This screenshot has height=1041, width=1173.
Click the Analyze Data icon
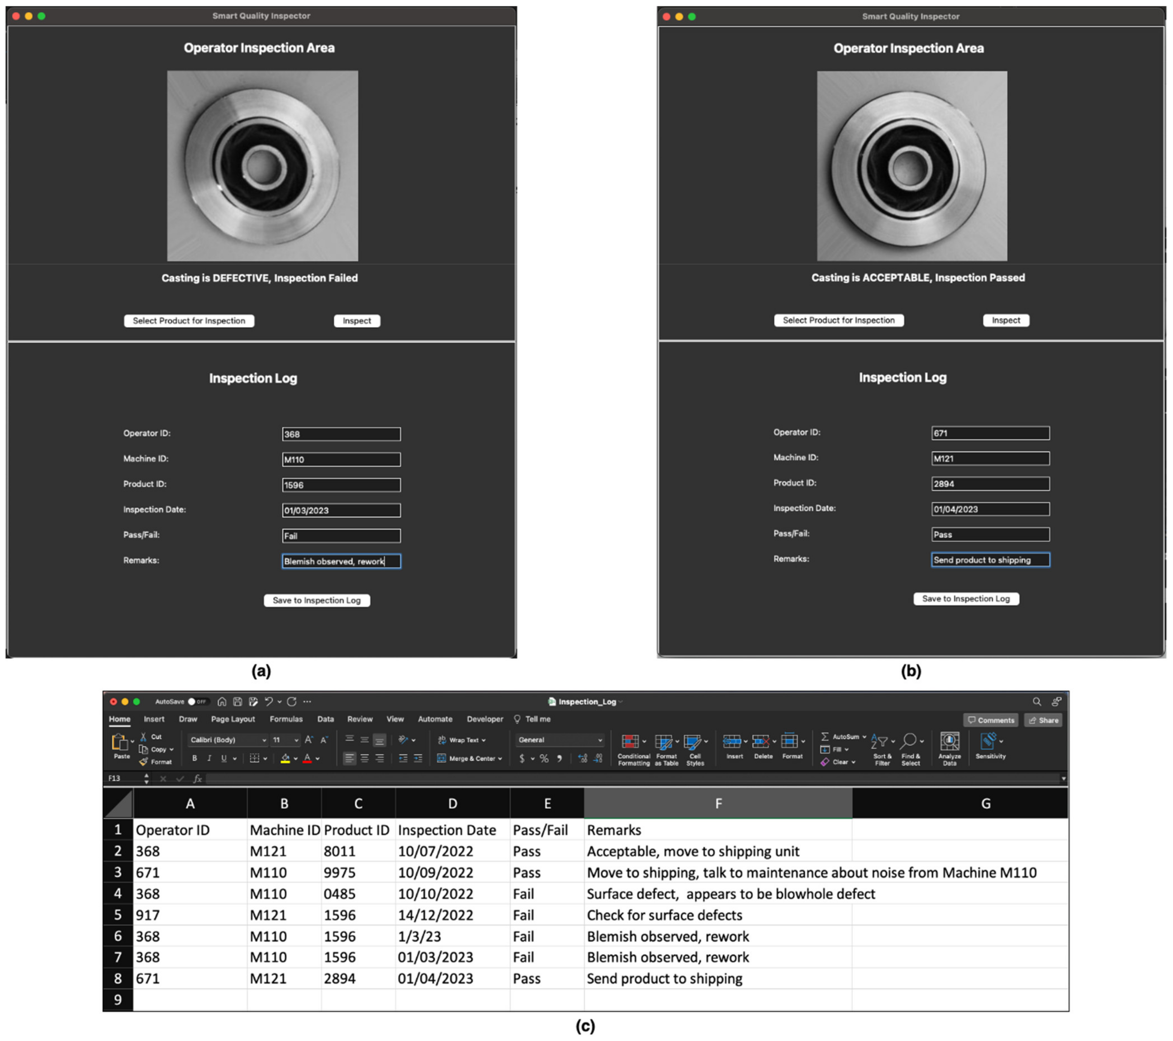pyautogui.click(x=949, y=742)
